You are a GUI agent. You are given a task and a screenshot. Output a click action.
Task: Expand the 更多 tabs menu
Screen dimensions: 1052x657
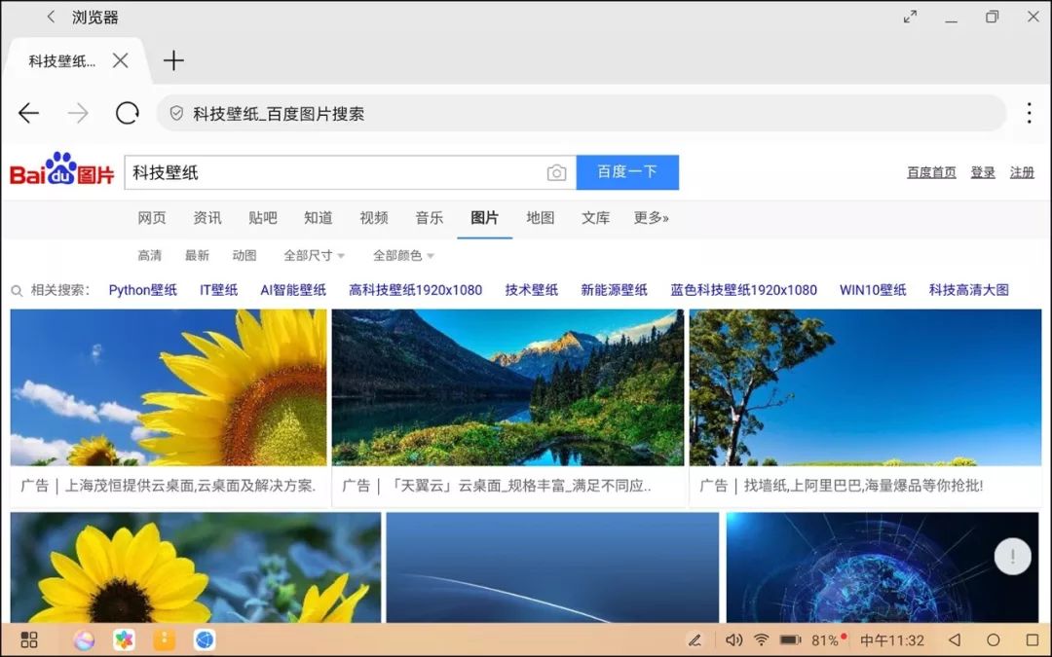pos(650,218)
